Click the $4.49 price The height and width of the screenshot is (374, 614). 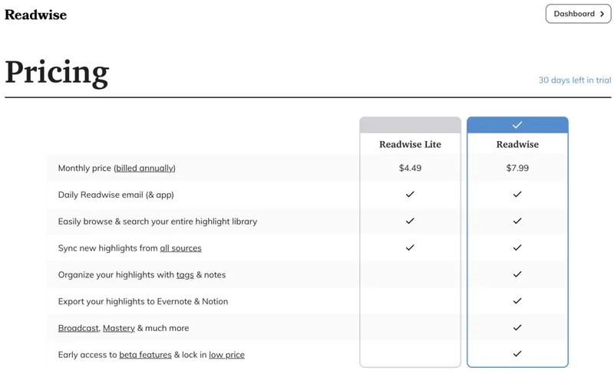pos(410,168)
